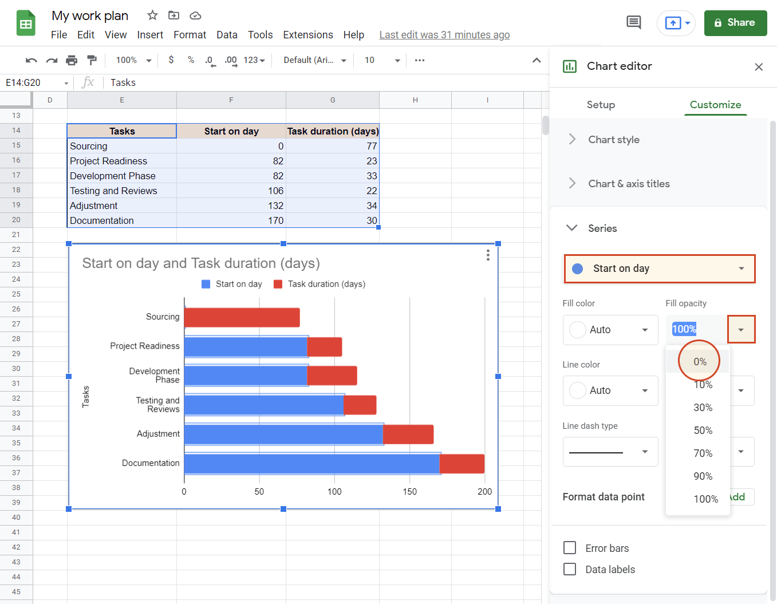Click the Google Sheets home icon
The image size is (777, 604).
pyautogui.click(x=26, y=23)
